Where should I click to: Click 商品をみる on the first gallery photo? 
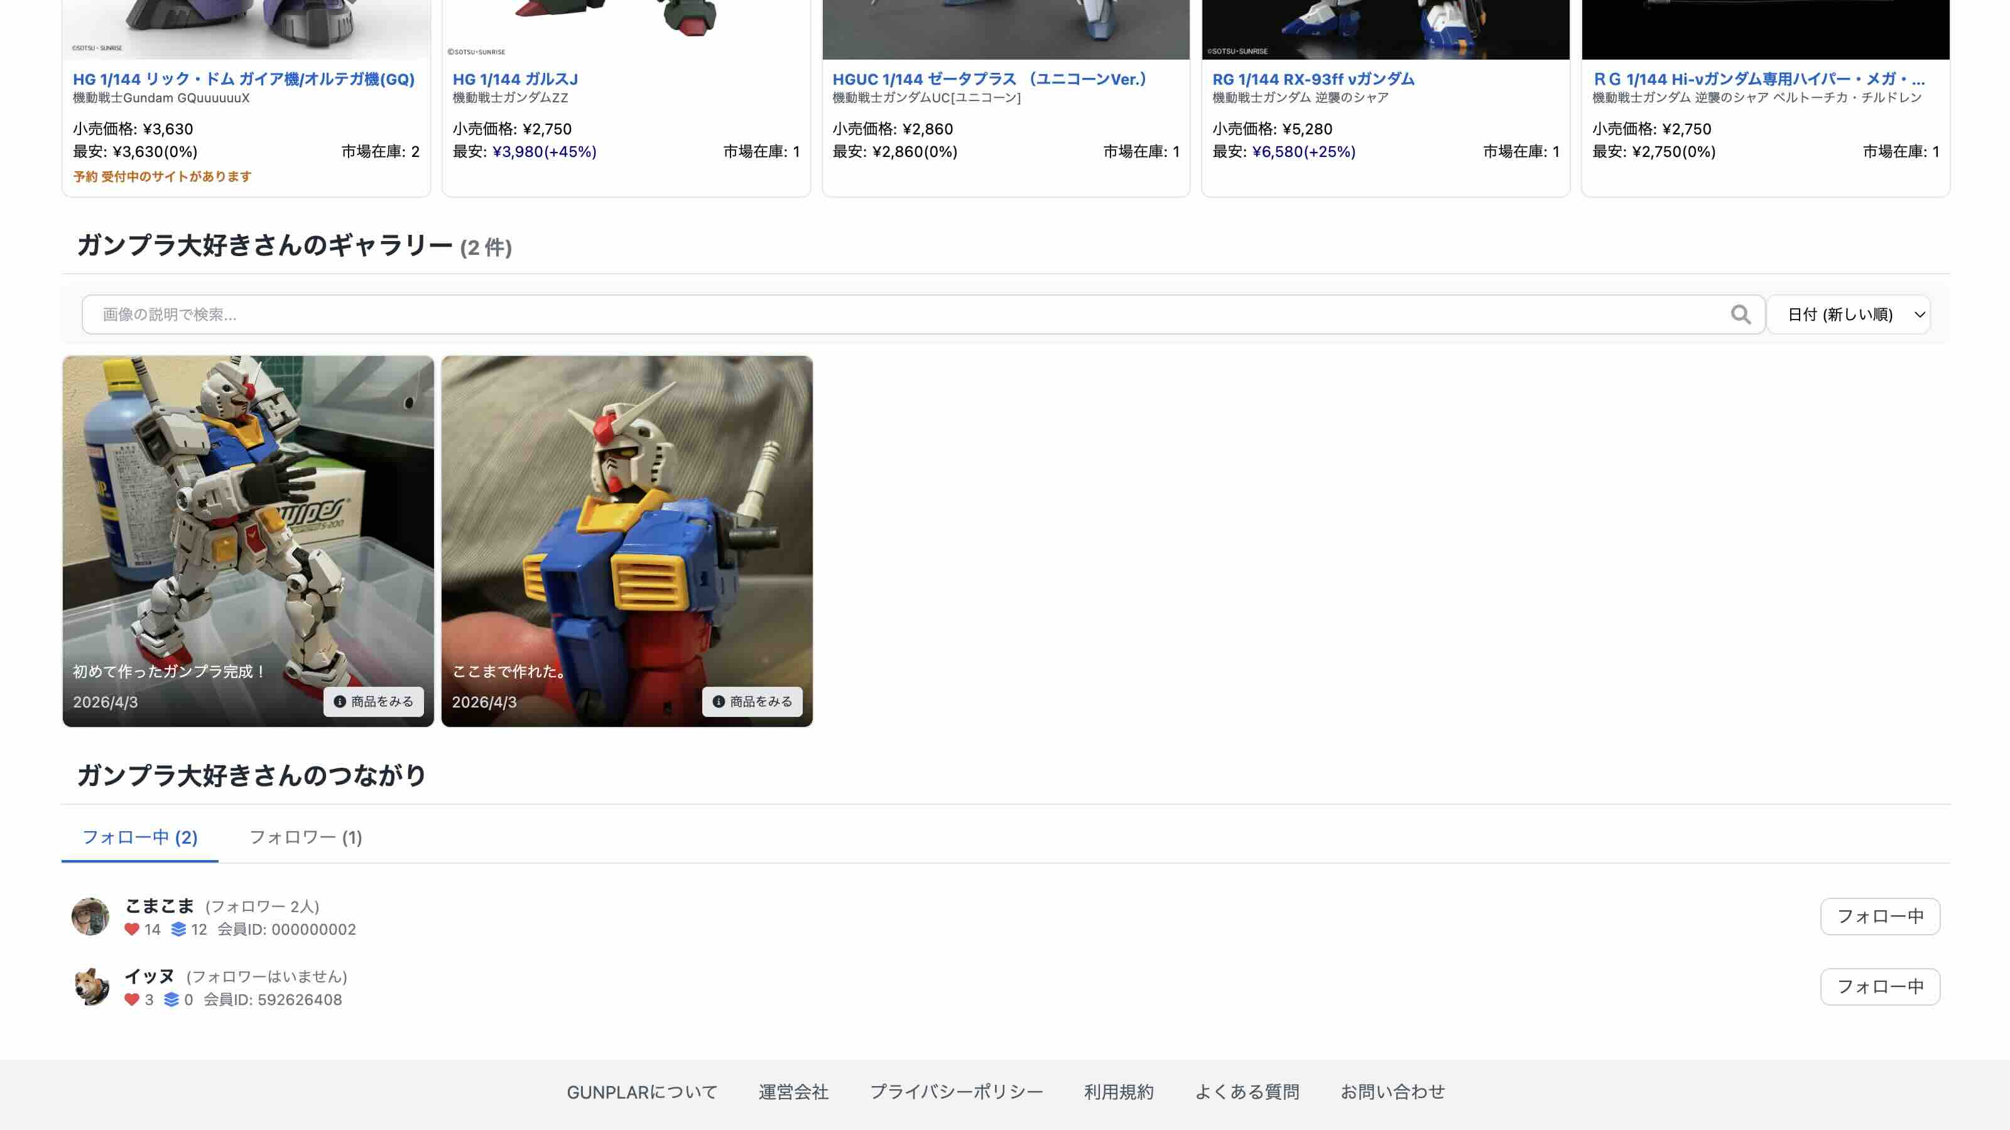tap(374, 702)
